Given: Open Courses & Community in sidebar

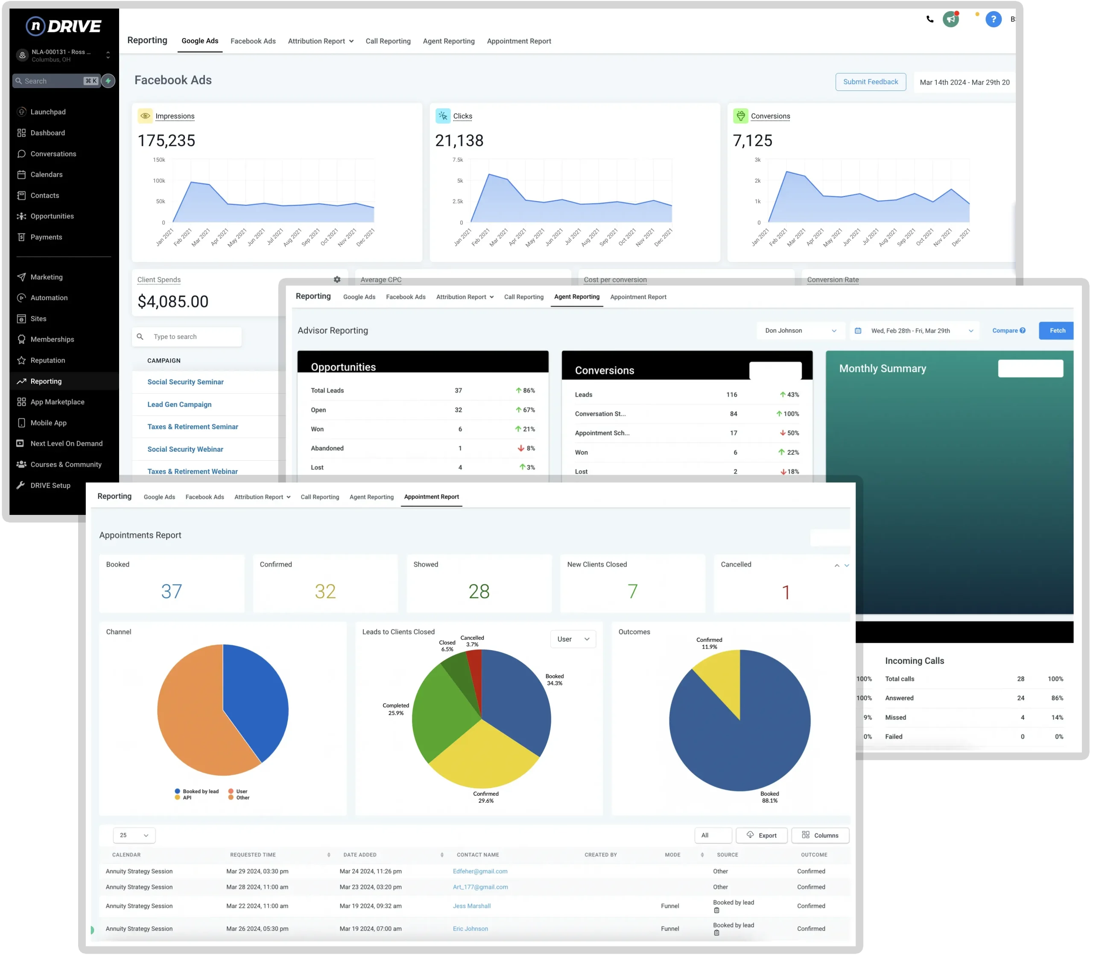Looking at the screenshot, I should point(66,464).
